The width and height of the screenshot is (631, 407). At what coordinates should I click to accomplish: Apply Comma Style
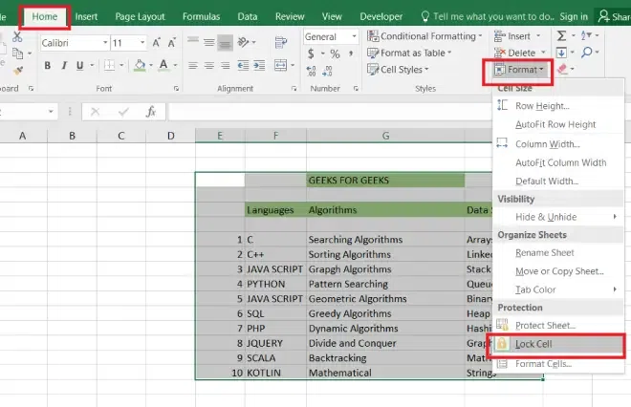click(351, 54)
